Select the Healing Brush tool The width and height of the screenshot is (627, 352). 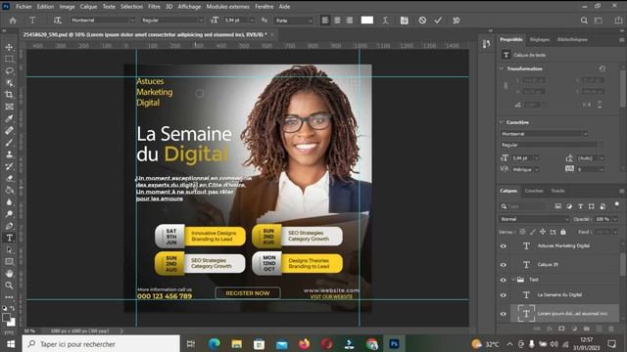(9, 130)
